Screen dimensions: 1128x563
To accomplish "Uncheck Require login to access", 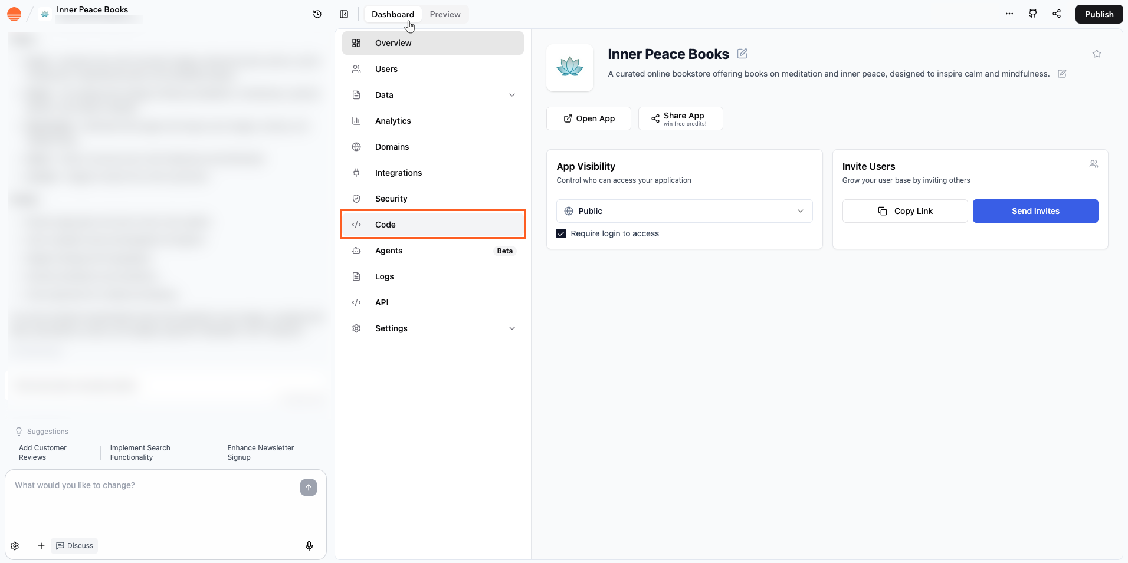I will click(560, 233).
